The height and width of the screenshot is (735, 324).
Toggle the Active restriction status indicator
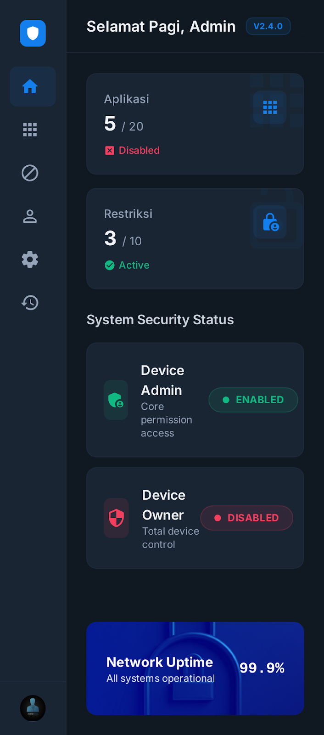[x=127, y=265]
